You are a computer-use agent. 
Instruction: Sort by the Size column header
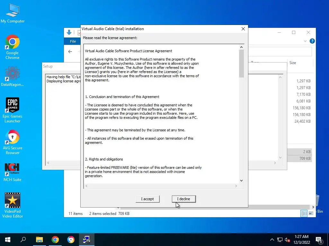tap(300, 63)
